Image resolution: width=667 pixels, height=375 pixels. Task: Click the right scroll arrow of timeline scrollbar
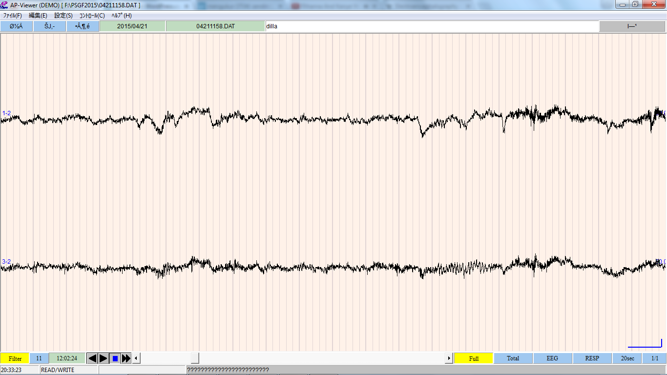(449, 358)
